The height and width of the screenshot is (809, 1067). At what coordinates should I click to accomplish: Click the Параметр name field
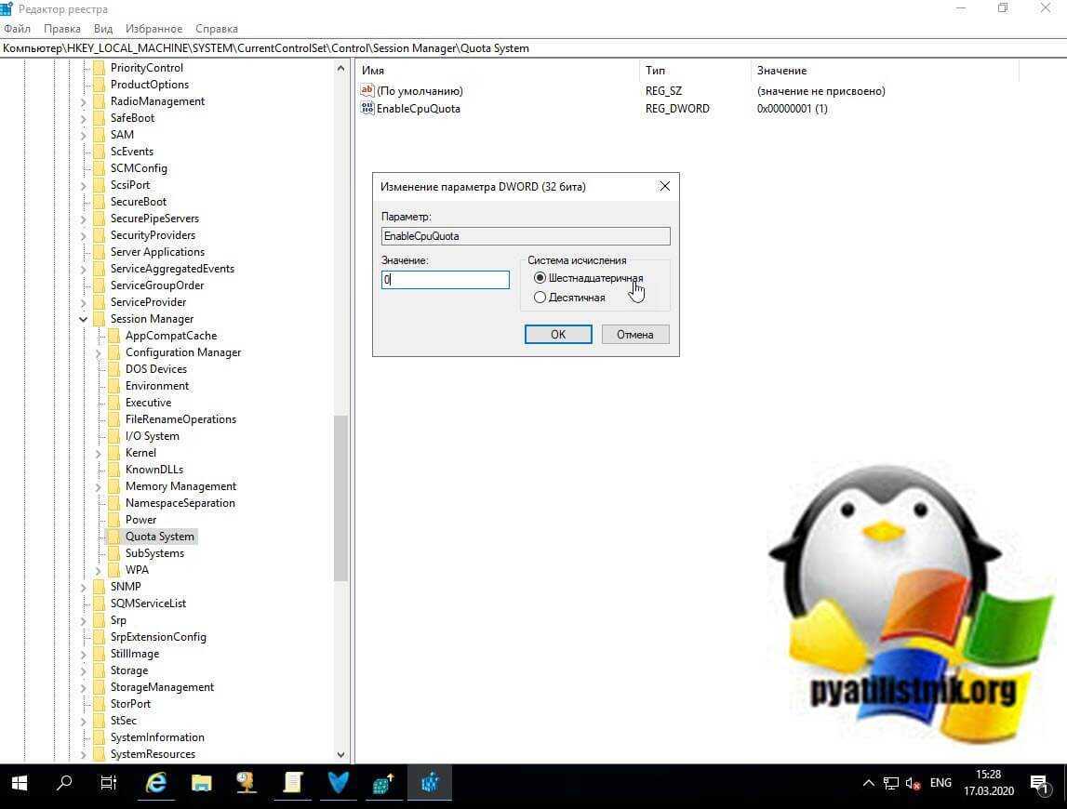pos(526,236)
